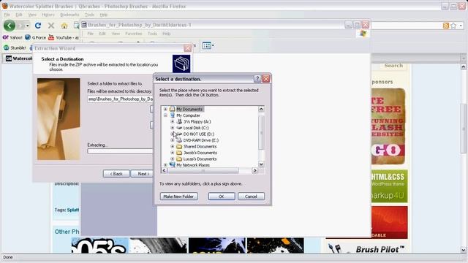468x263 pixels.
Task: Expand the Shared Documents node
Action: coord(173,146)
